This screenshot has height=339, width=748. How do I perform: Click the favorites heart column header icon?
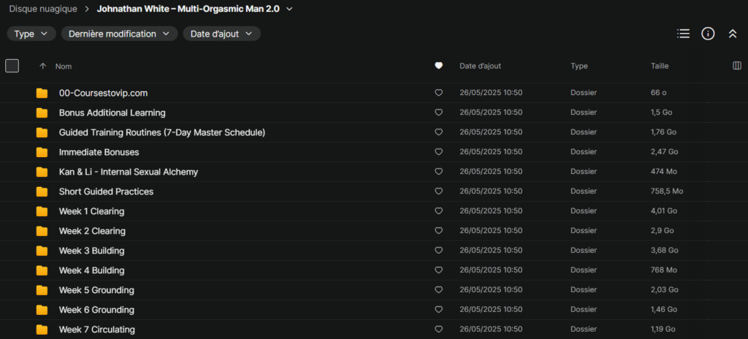pyautogui.click(x=438, y=66)
